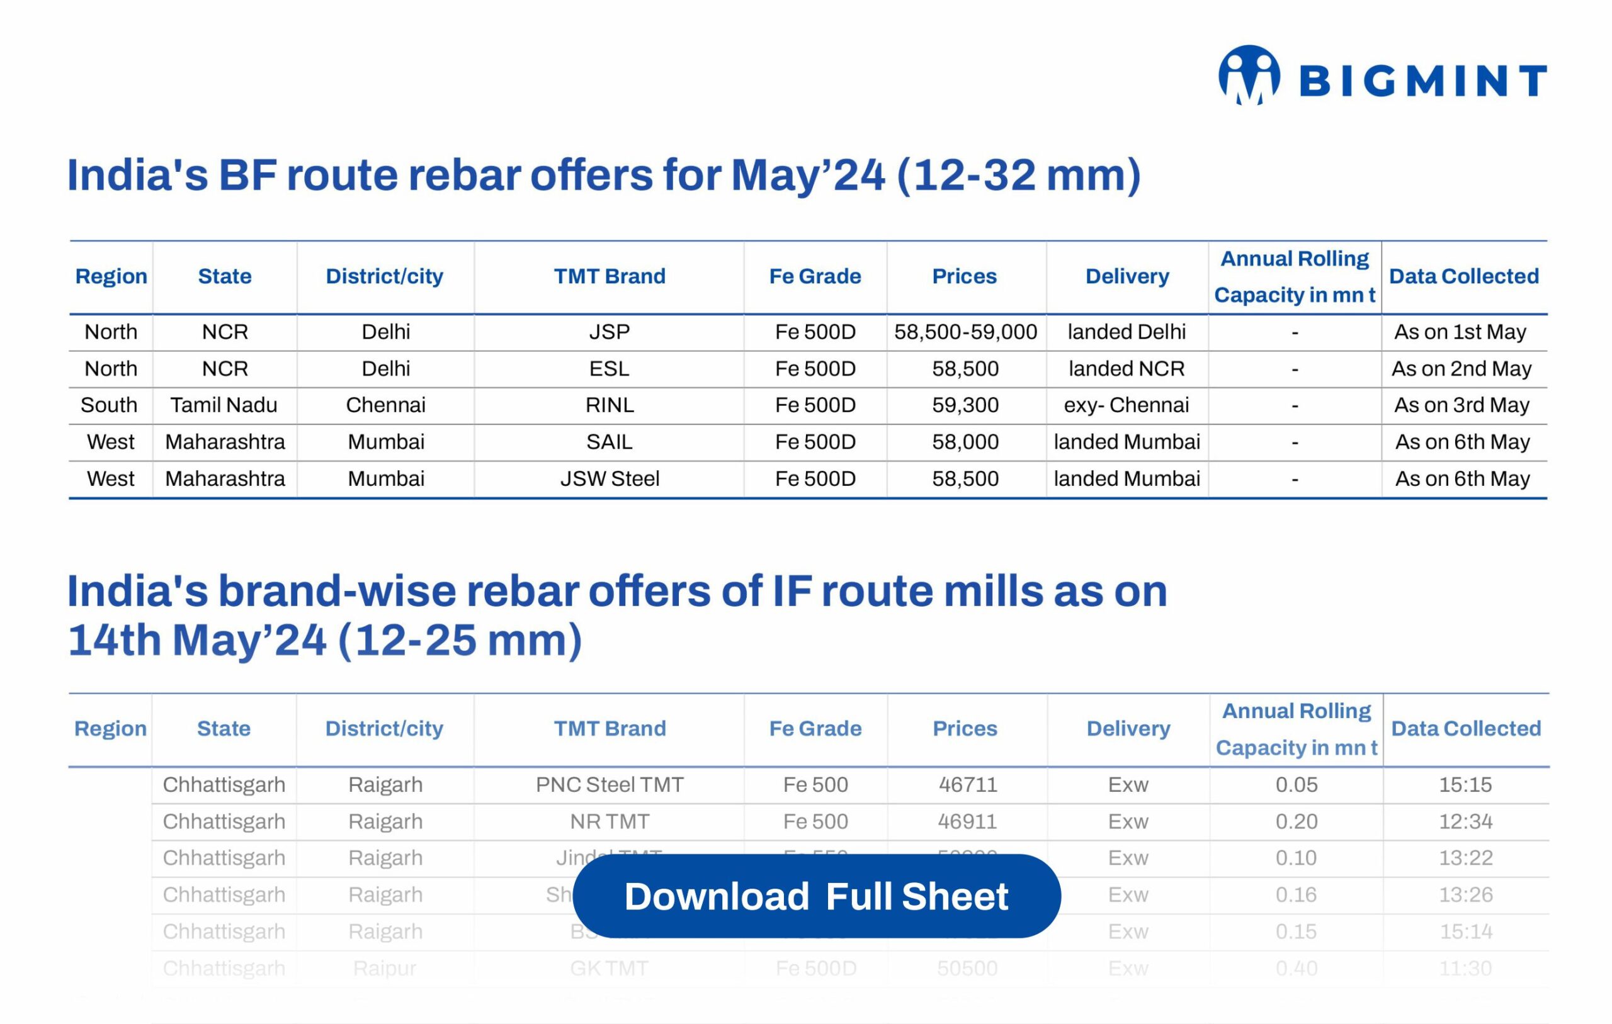Image resolution: width=1612 pixels, height=1024 pixels.
Task: Select the As on 2nd May cell
Action: coord(1462,369)
